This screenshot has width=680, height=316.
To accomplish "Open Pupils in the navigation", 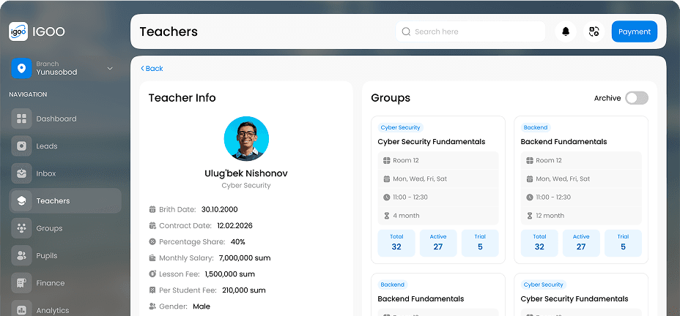I will click(65, 255).
